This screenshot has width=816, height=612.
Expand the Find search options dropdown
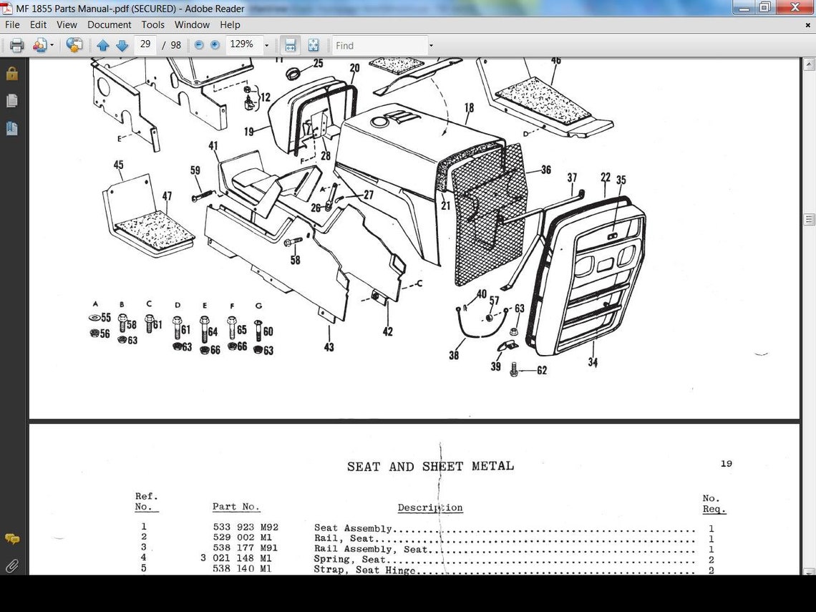click(429, 44)
